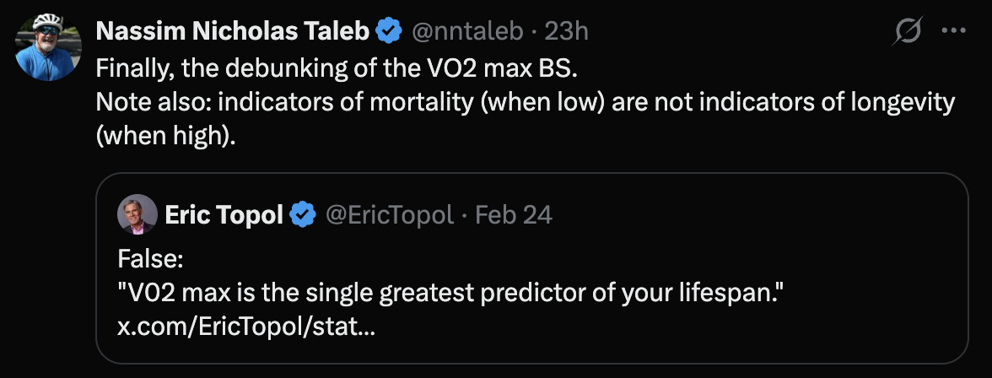Click the "VO2 max is the single greatest predictor" quote
This screenshot has height=378, width=992.
[x=451, y=293]
